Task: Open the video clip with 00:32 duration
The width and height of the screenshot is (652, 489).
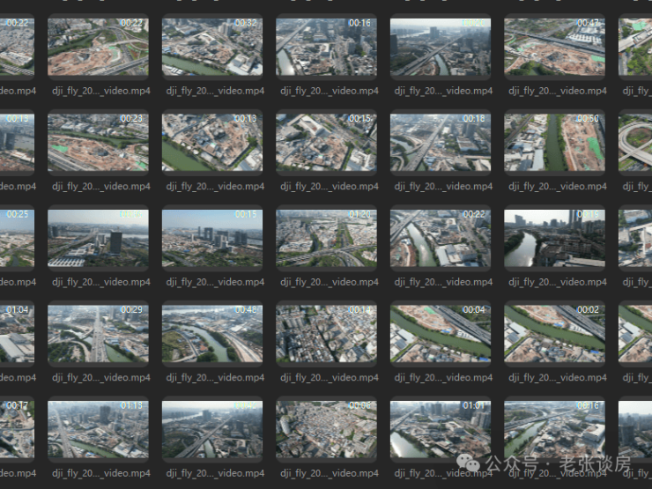Action: 212,46
